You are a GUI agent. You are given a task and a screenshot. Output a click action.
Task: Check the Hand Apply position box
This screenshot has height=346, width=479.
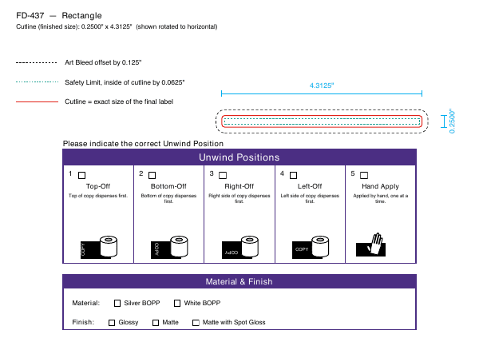[364, 175]
